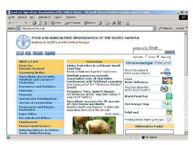193x145 pixels.
Task: Switch language to Arabic
Action: coord(20,53)
